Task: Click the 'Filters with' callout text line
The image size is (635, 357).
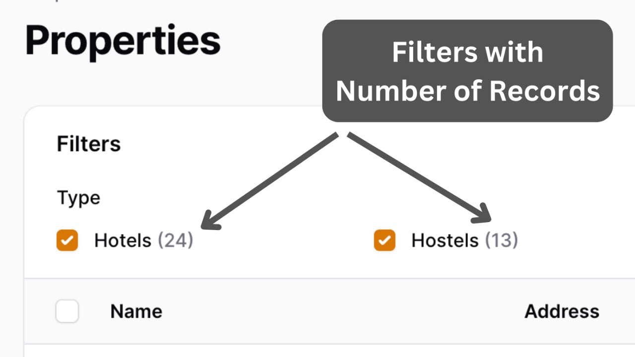Action: [467, 52]
